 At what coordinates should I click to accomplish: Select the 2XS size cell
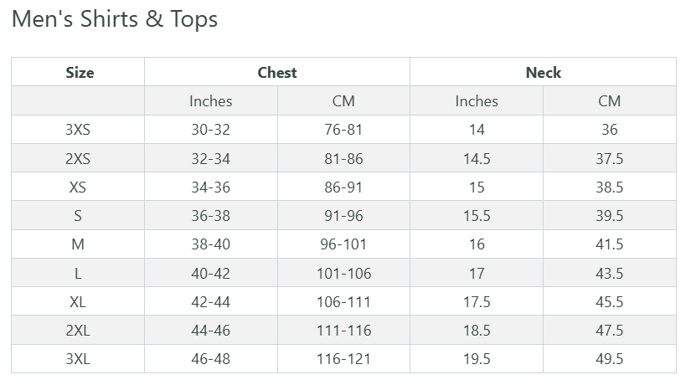pos(78,159)
